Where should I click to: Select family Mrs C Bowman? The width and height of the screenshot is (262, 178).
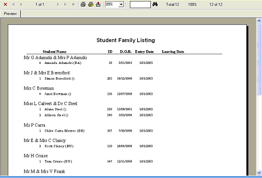pos(39,88)
